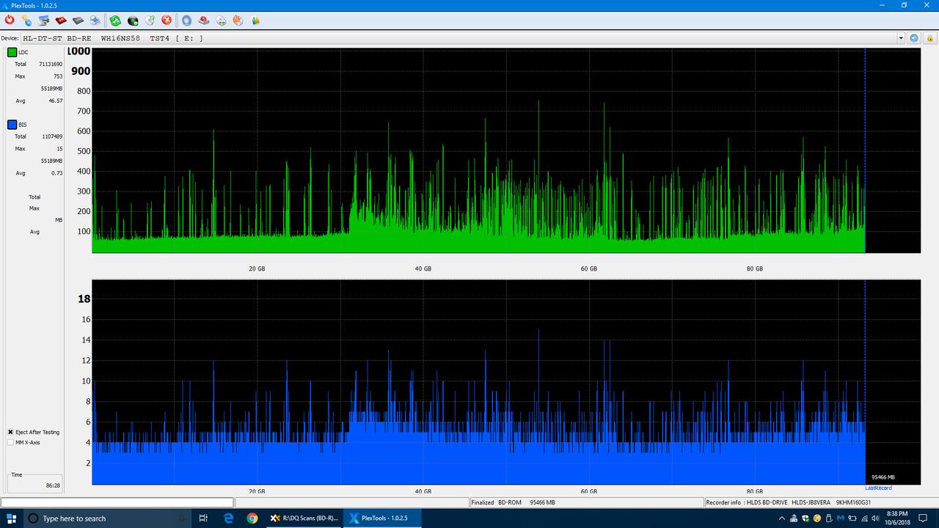Click the green LDC color swatch

(12, 52)
